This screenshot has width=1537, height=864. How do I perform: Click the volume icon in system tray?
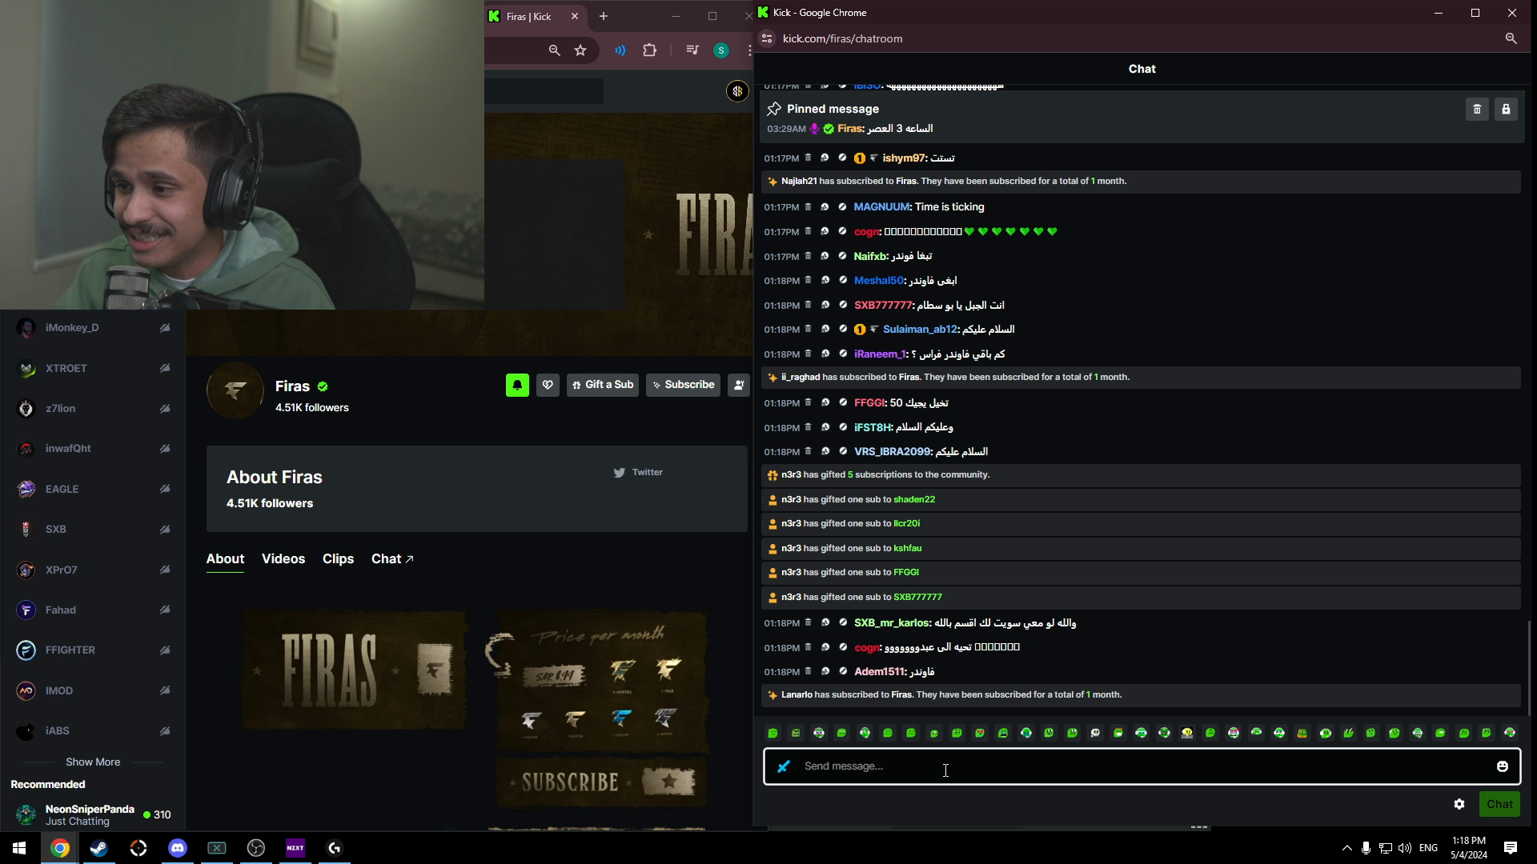tap(1404, 848)
